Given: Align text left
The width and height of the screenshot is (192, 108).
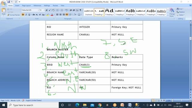Looking at the screenshot, I should pos(57,15).
